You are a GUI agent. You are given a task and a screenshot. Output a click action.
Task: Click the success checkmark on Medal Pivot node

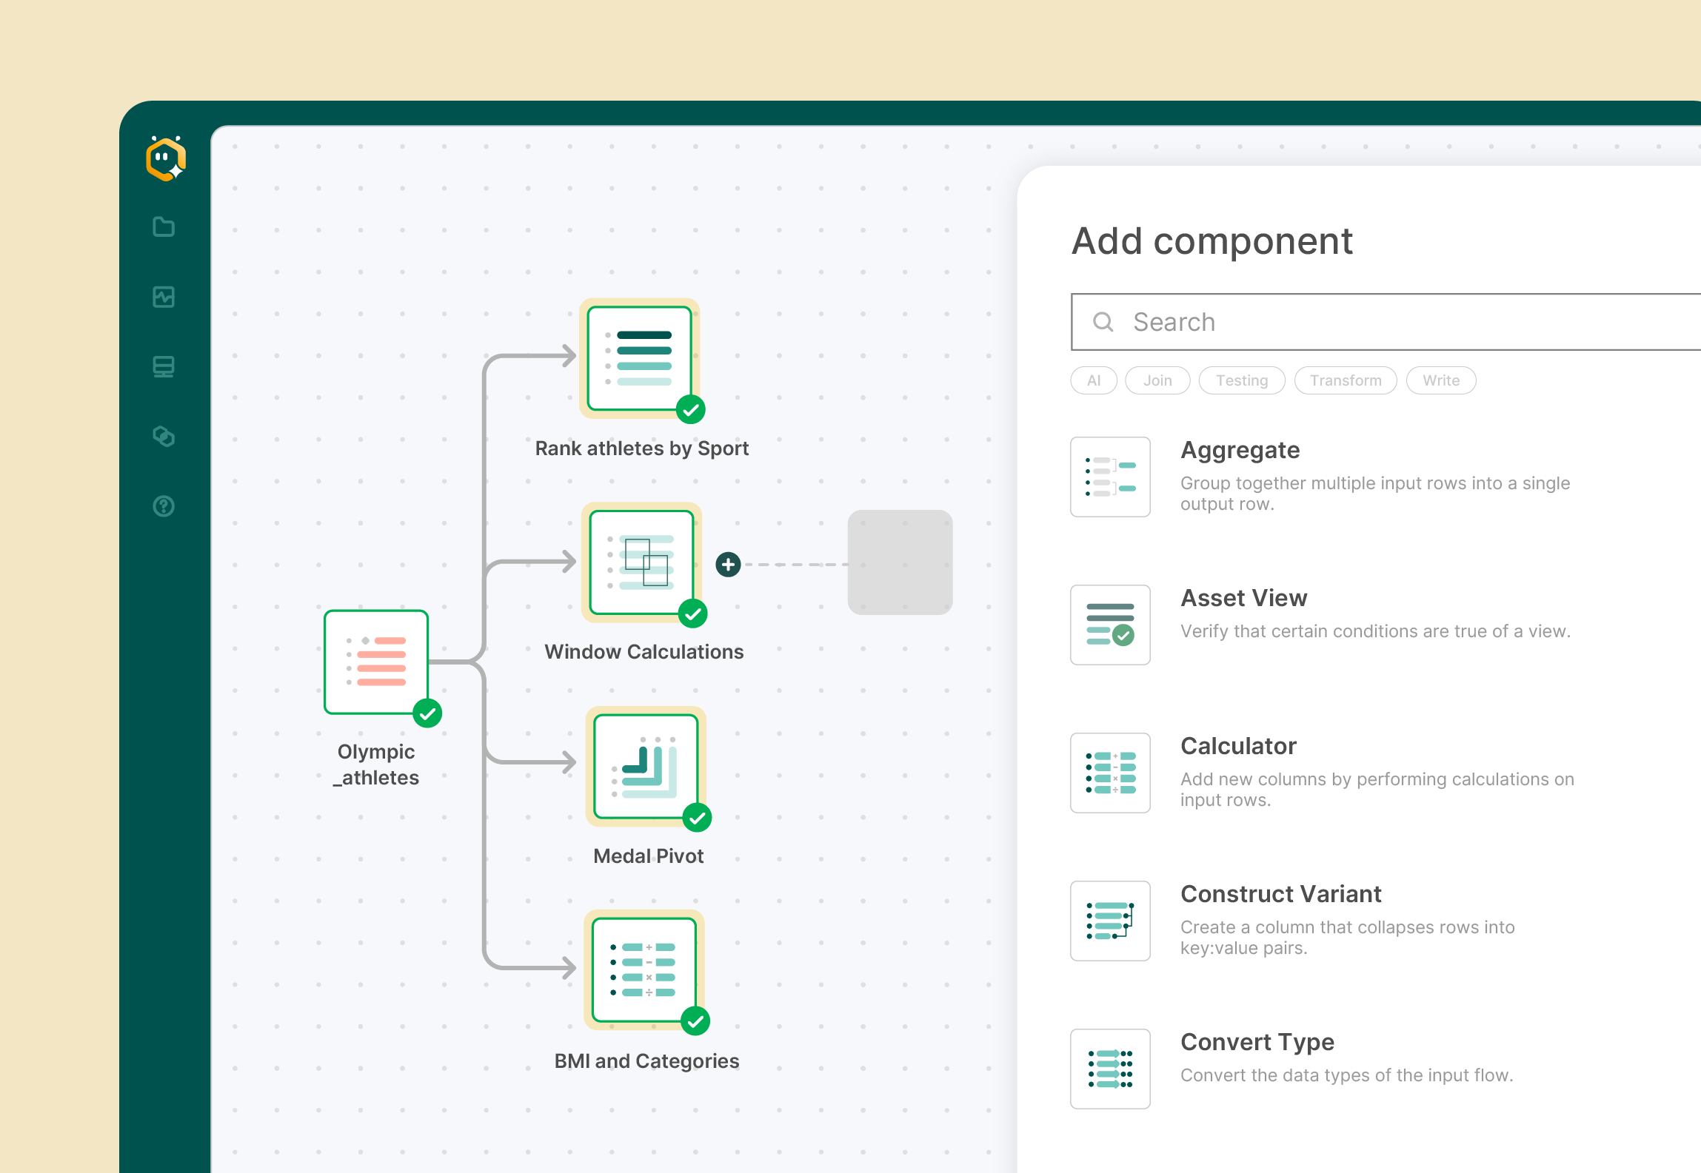(695, 819)
